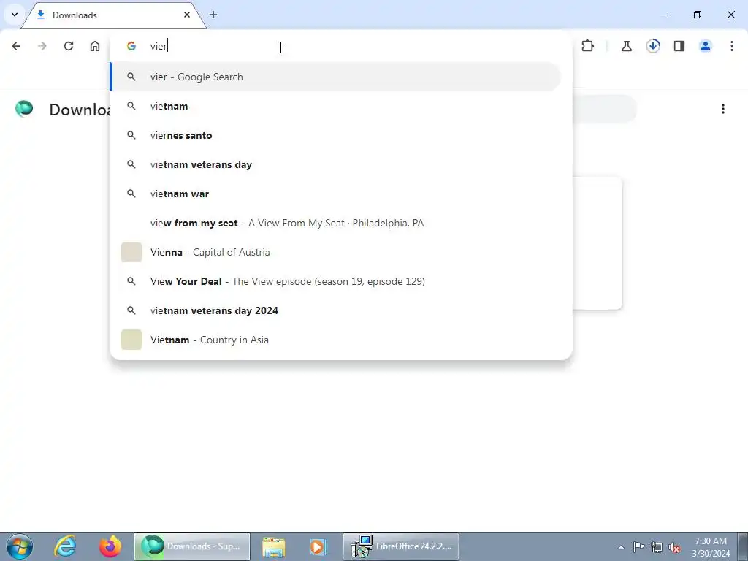Click the Vietnam country thumbnail image

pos(131,340)
